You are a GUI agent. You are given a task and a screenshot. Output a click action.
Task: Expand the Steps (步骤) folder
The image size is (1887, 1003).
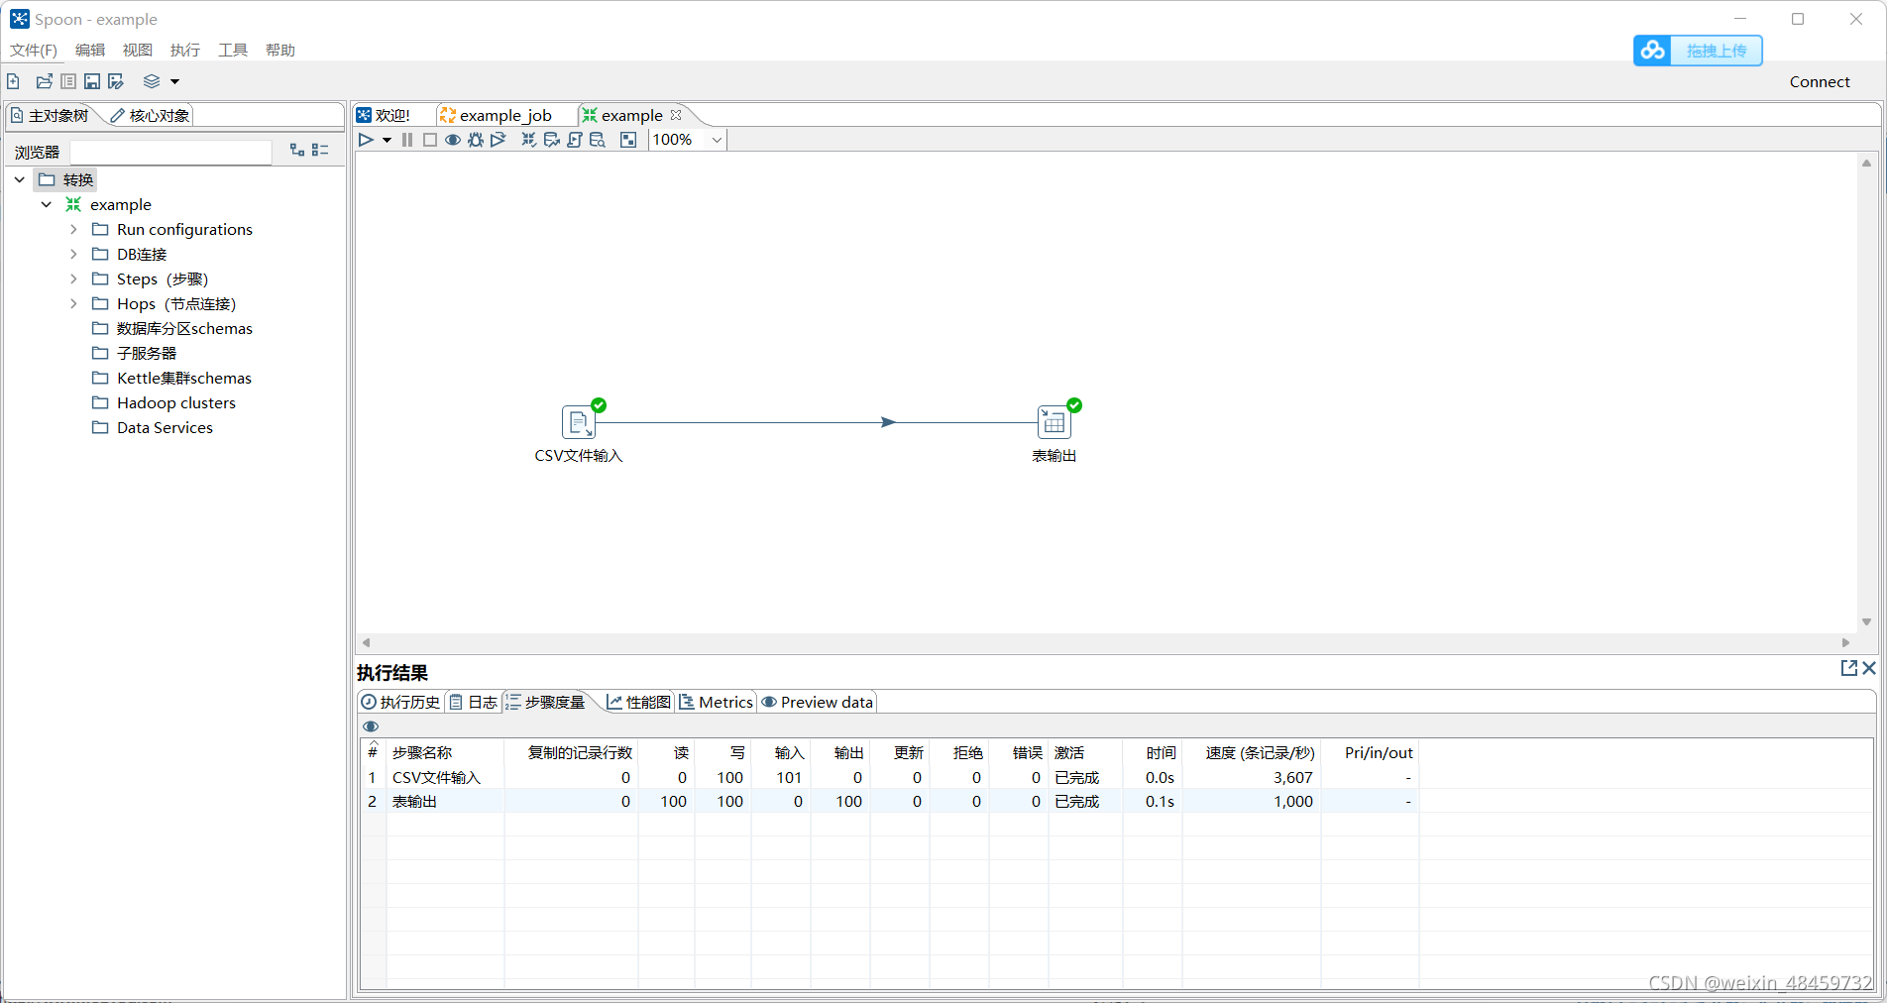tap(73, 279)
